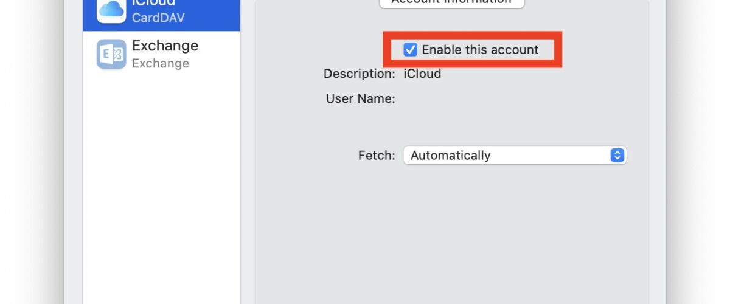Screen dimensions: 730x304
Task: Select the iCloud CardDAV account row
Action: (x=162, y=12)
